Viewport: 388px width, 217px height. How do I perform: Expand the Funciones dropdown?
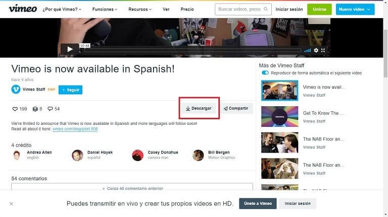point(105,9)
